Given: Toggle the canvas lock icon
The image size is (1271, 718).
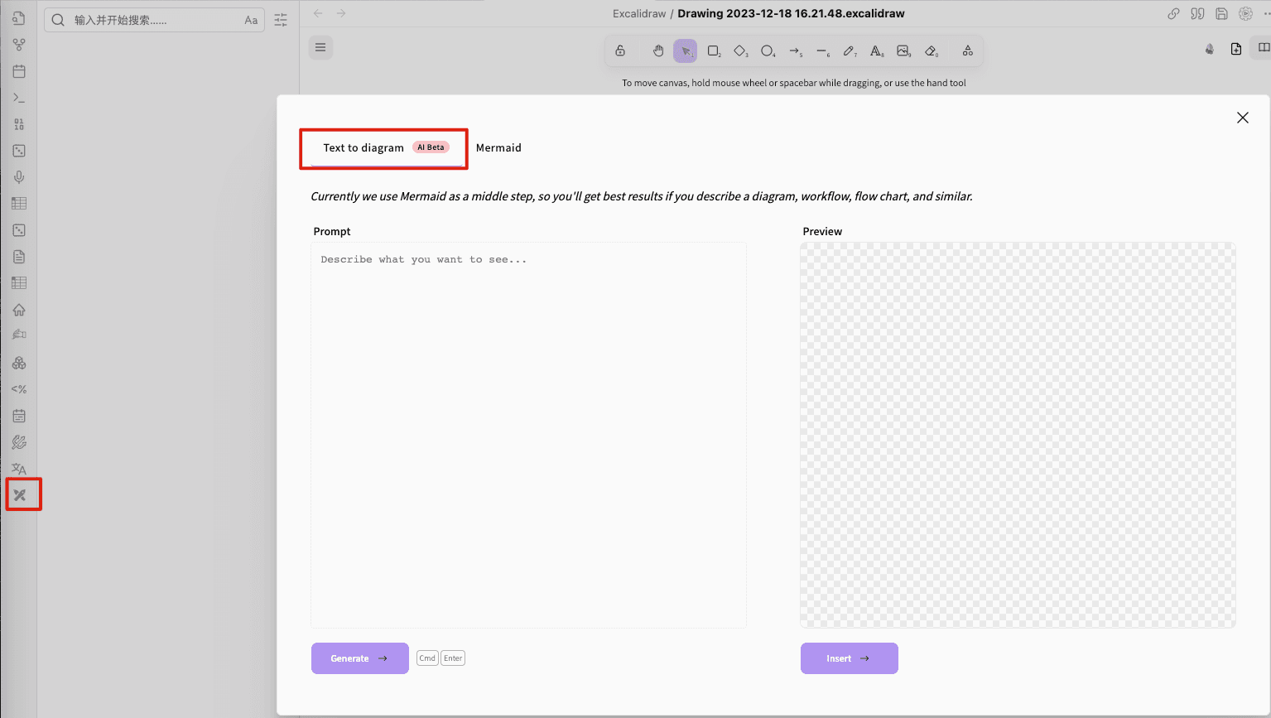Looking at the screenshot, I should [x=620, y=51].
